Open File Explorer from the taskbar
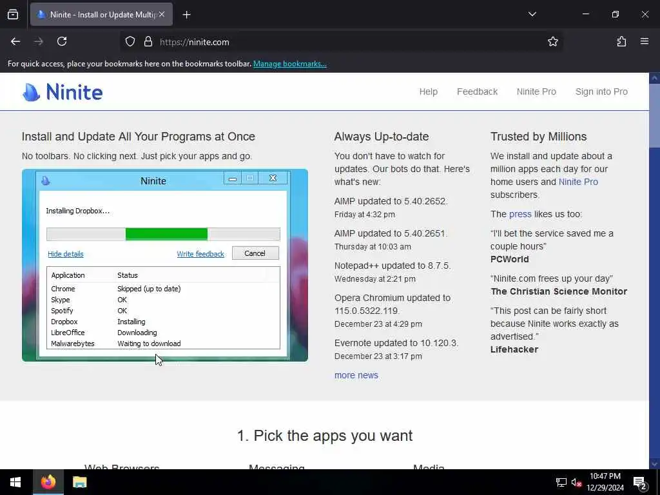 click(x=79, y=482)
